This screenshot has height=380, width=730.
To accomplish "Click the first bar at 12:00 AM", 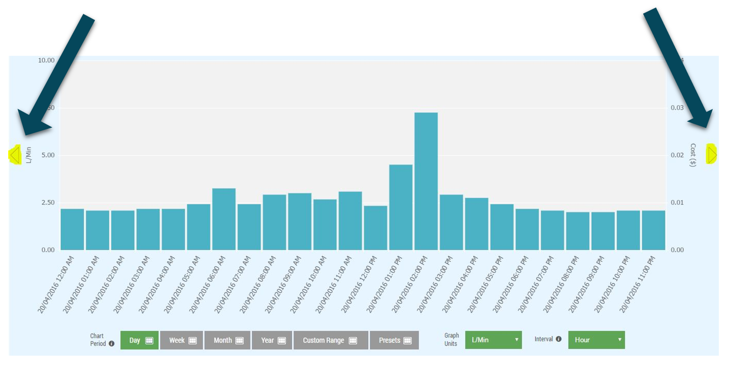I will click(72, 229).
